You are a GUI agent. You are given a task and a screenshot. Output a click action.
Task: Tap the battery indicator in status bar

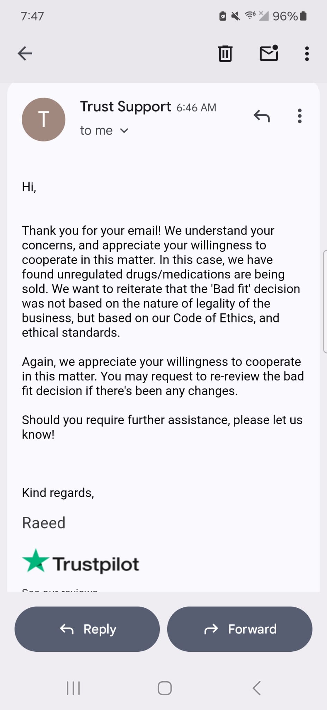coord(303,16)
